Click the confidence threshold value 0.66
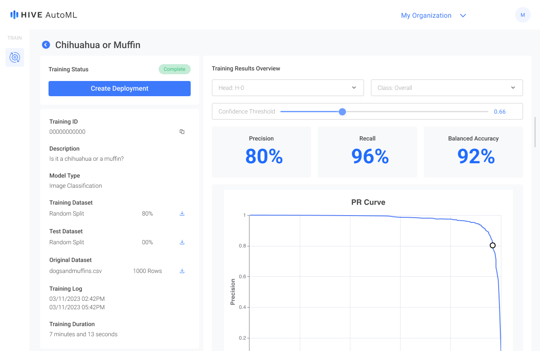 (500, 112)
